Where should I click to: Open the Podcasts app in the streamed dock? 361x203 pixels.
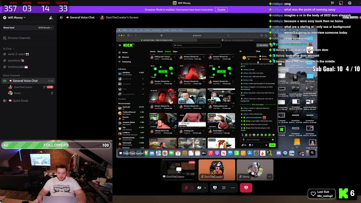pos(217,153)
